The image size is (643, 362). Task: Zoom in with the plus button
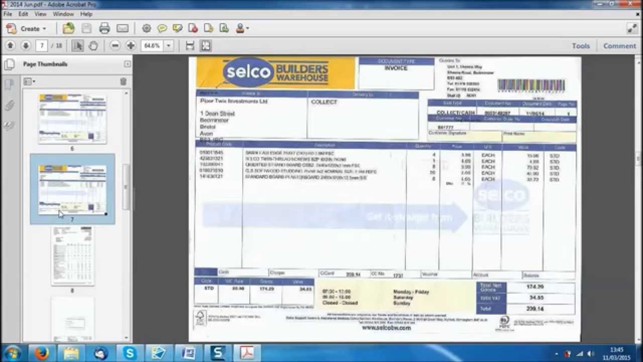(x=131, y=46)
